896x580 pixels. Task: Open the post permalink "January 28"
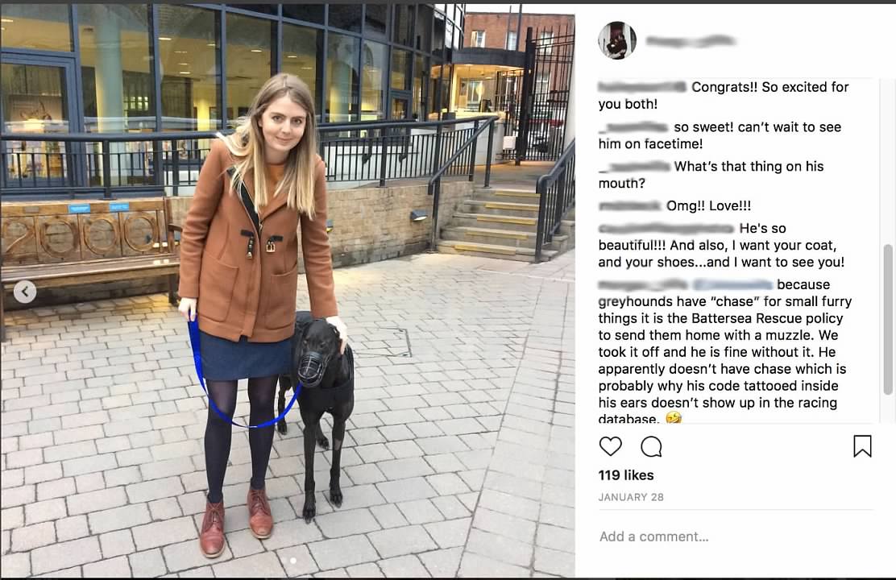(x=631, y=497)
